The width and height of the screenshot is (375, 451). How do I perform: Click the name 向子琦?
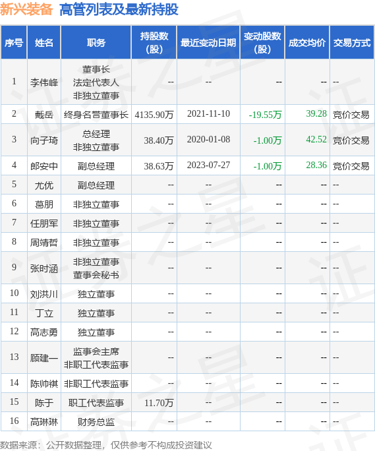(x=44, y=140)
